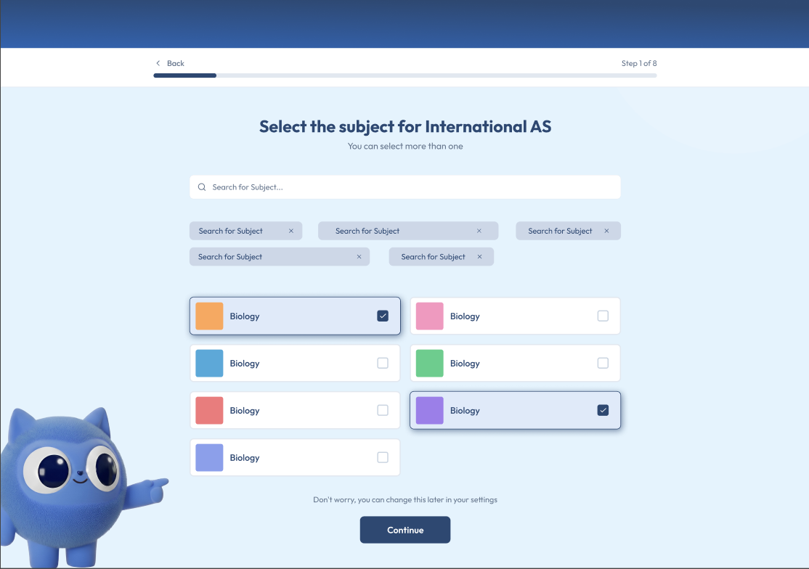Click the step progress bar
Image resolution: width=809 pixels, height=569 pixels.
point(404,75)
